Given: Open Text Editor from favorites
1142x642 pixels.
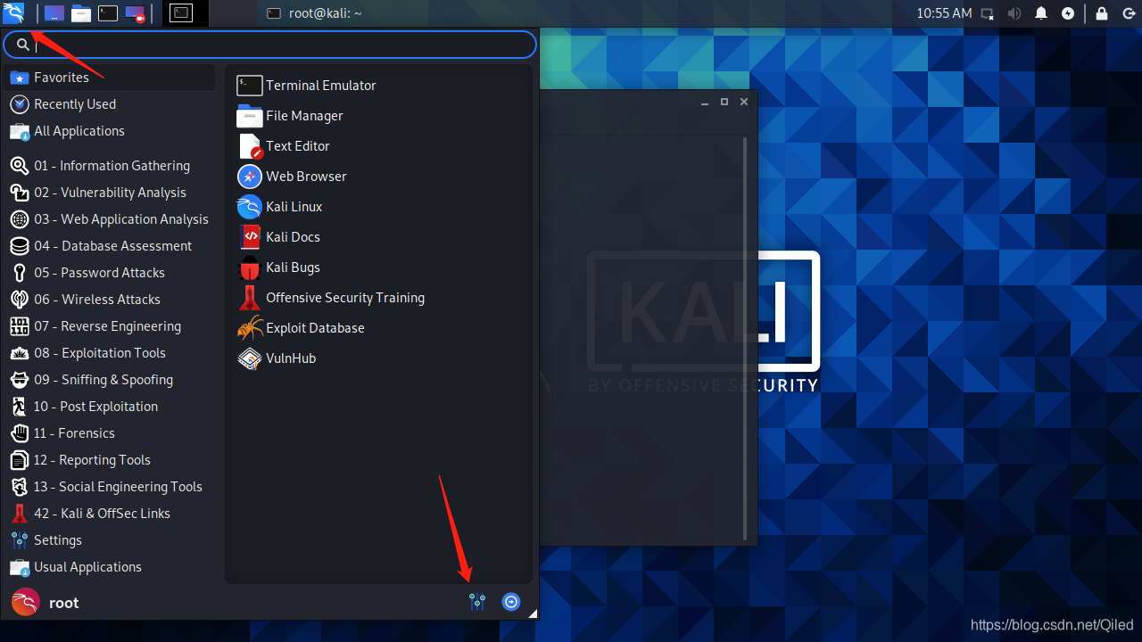Looking at the screenshot, I should pyautogui.click(x=284, y=146).
